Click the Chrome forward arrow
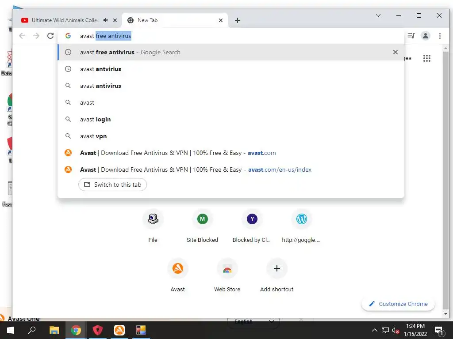 coord(36,36)
